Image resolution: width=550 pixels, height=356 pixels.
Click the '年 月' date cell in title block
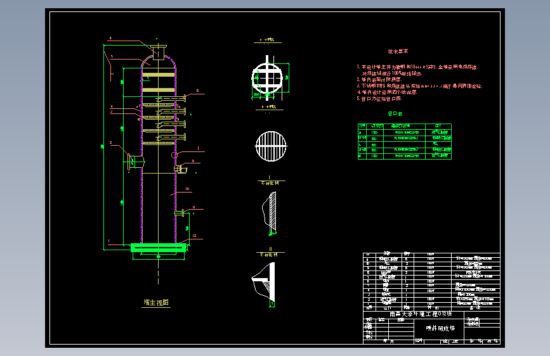[388, 341]
